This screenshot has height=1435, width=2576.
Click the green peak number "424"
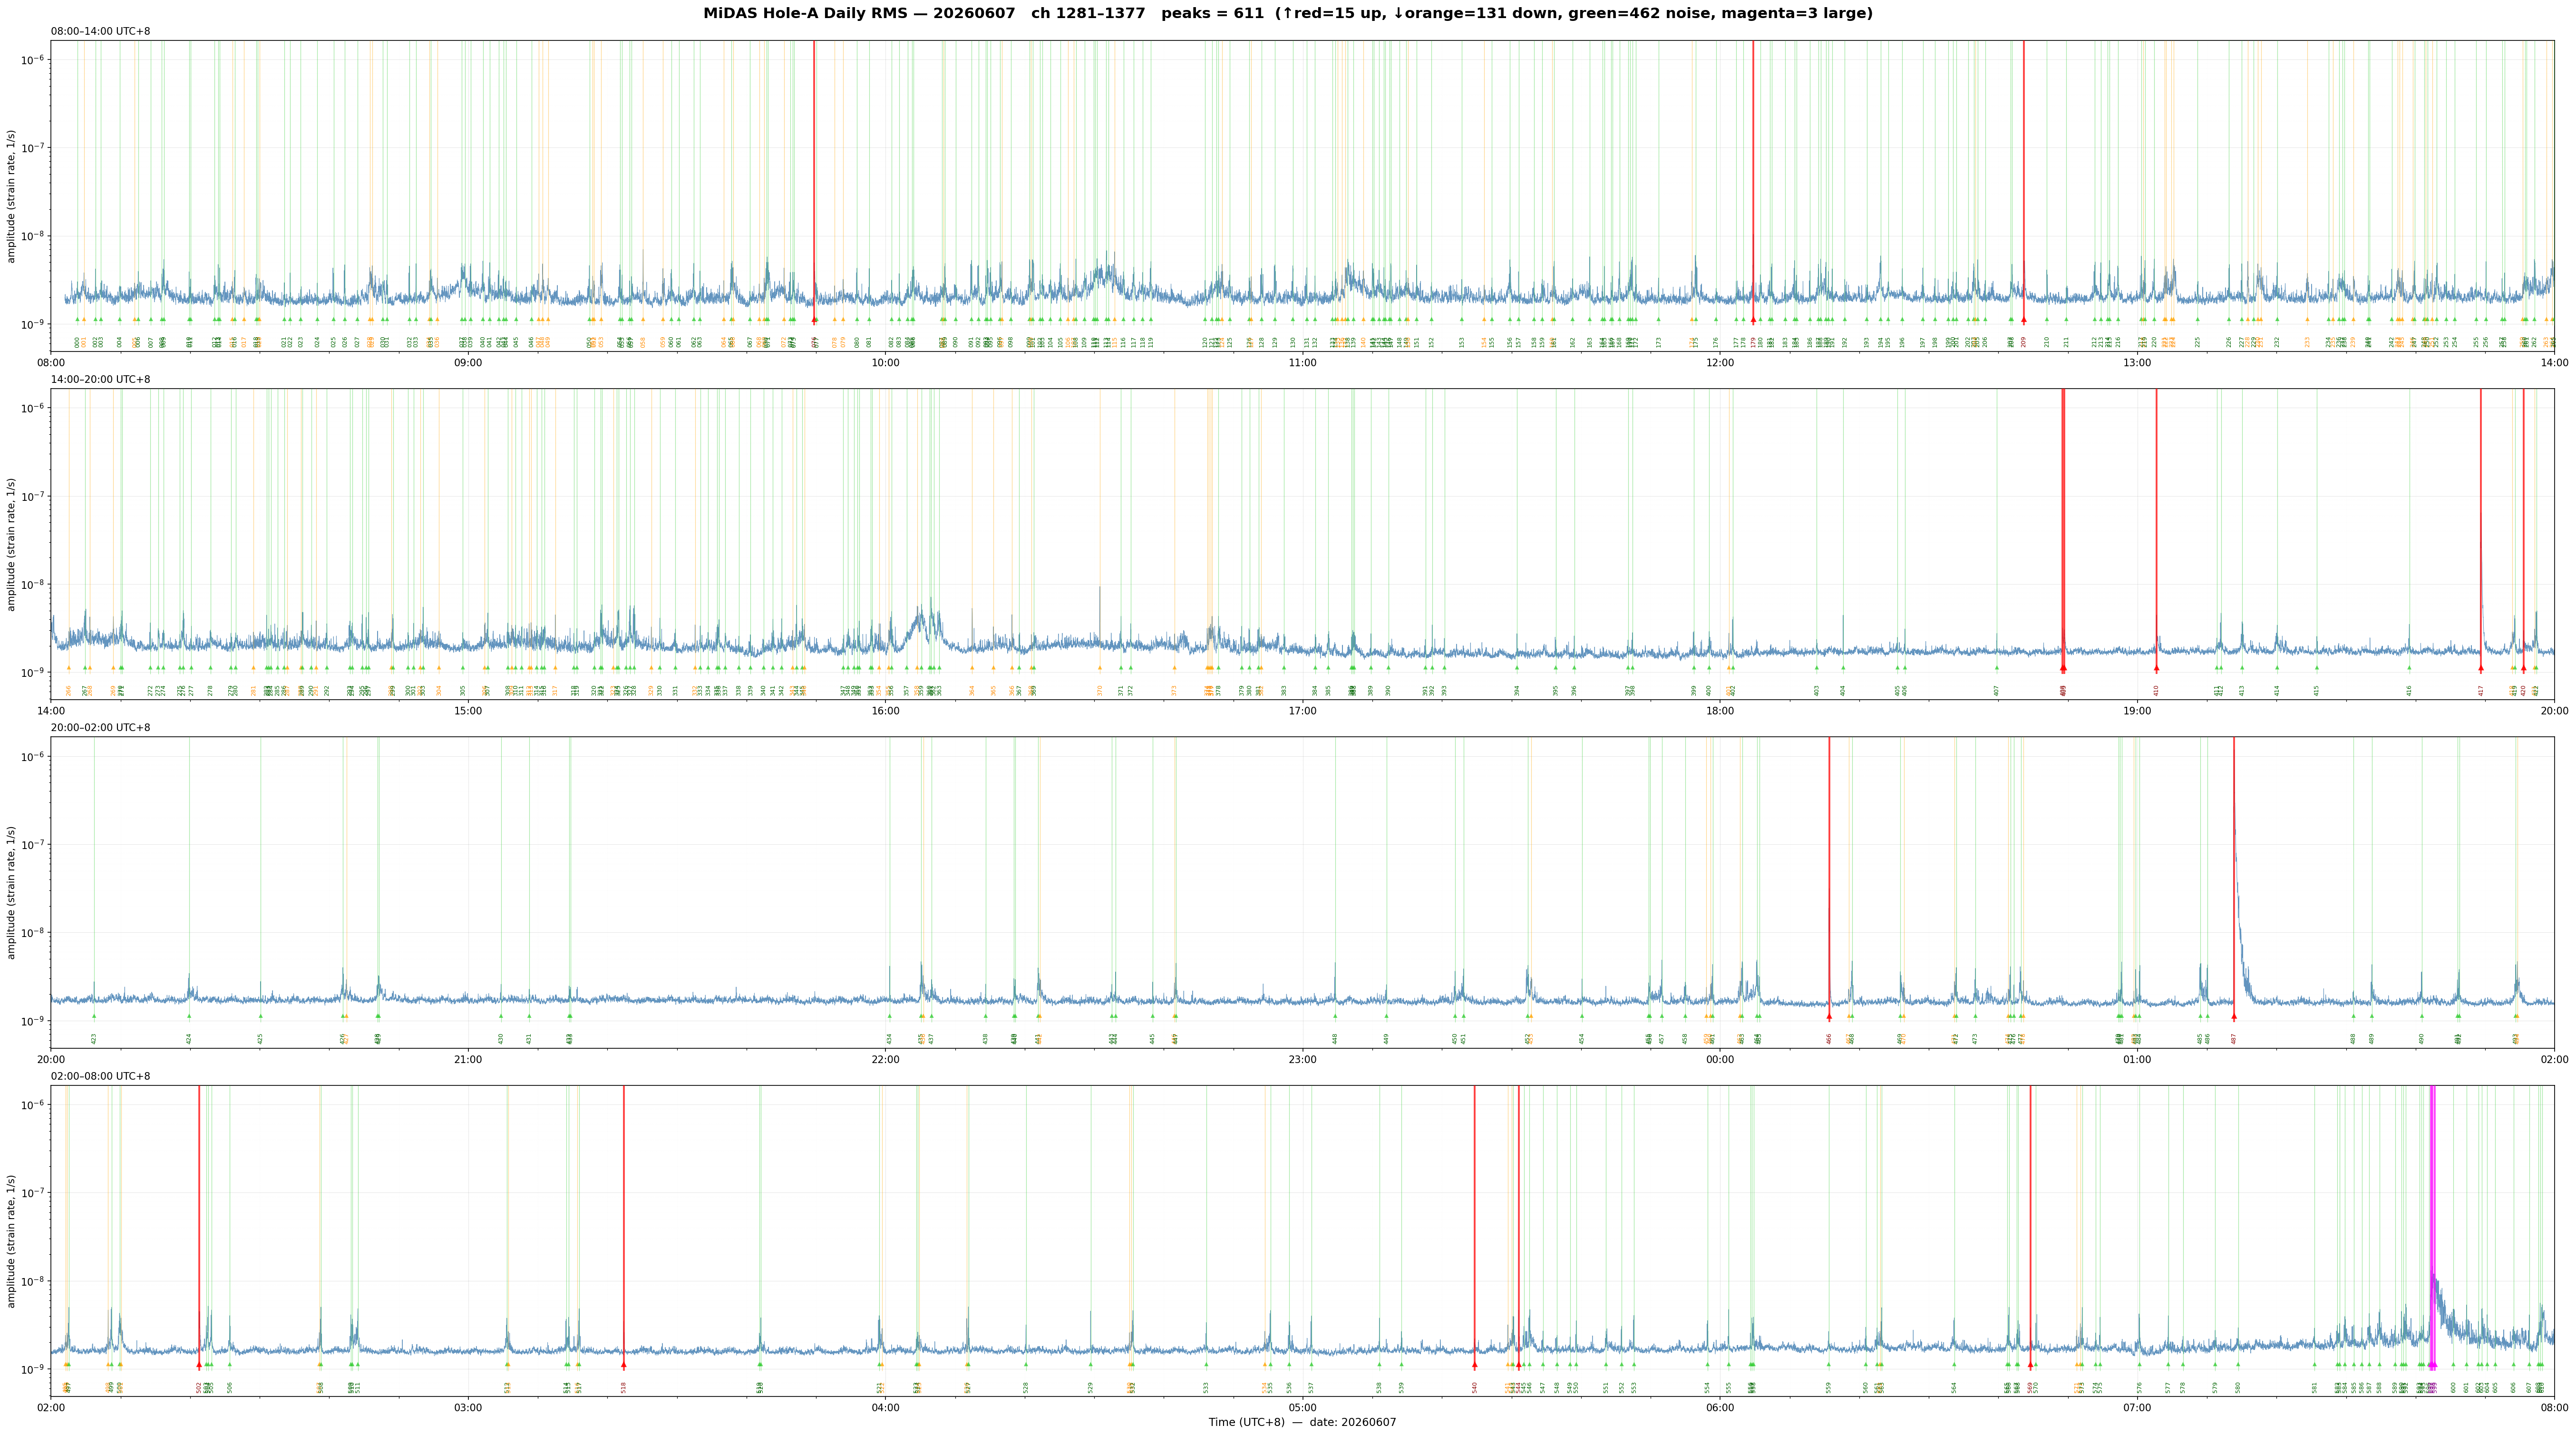[189, 1039]
